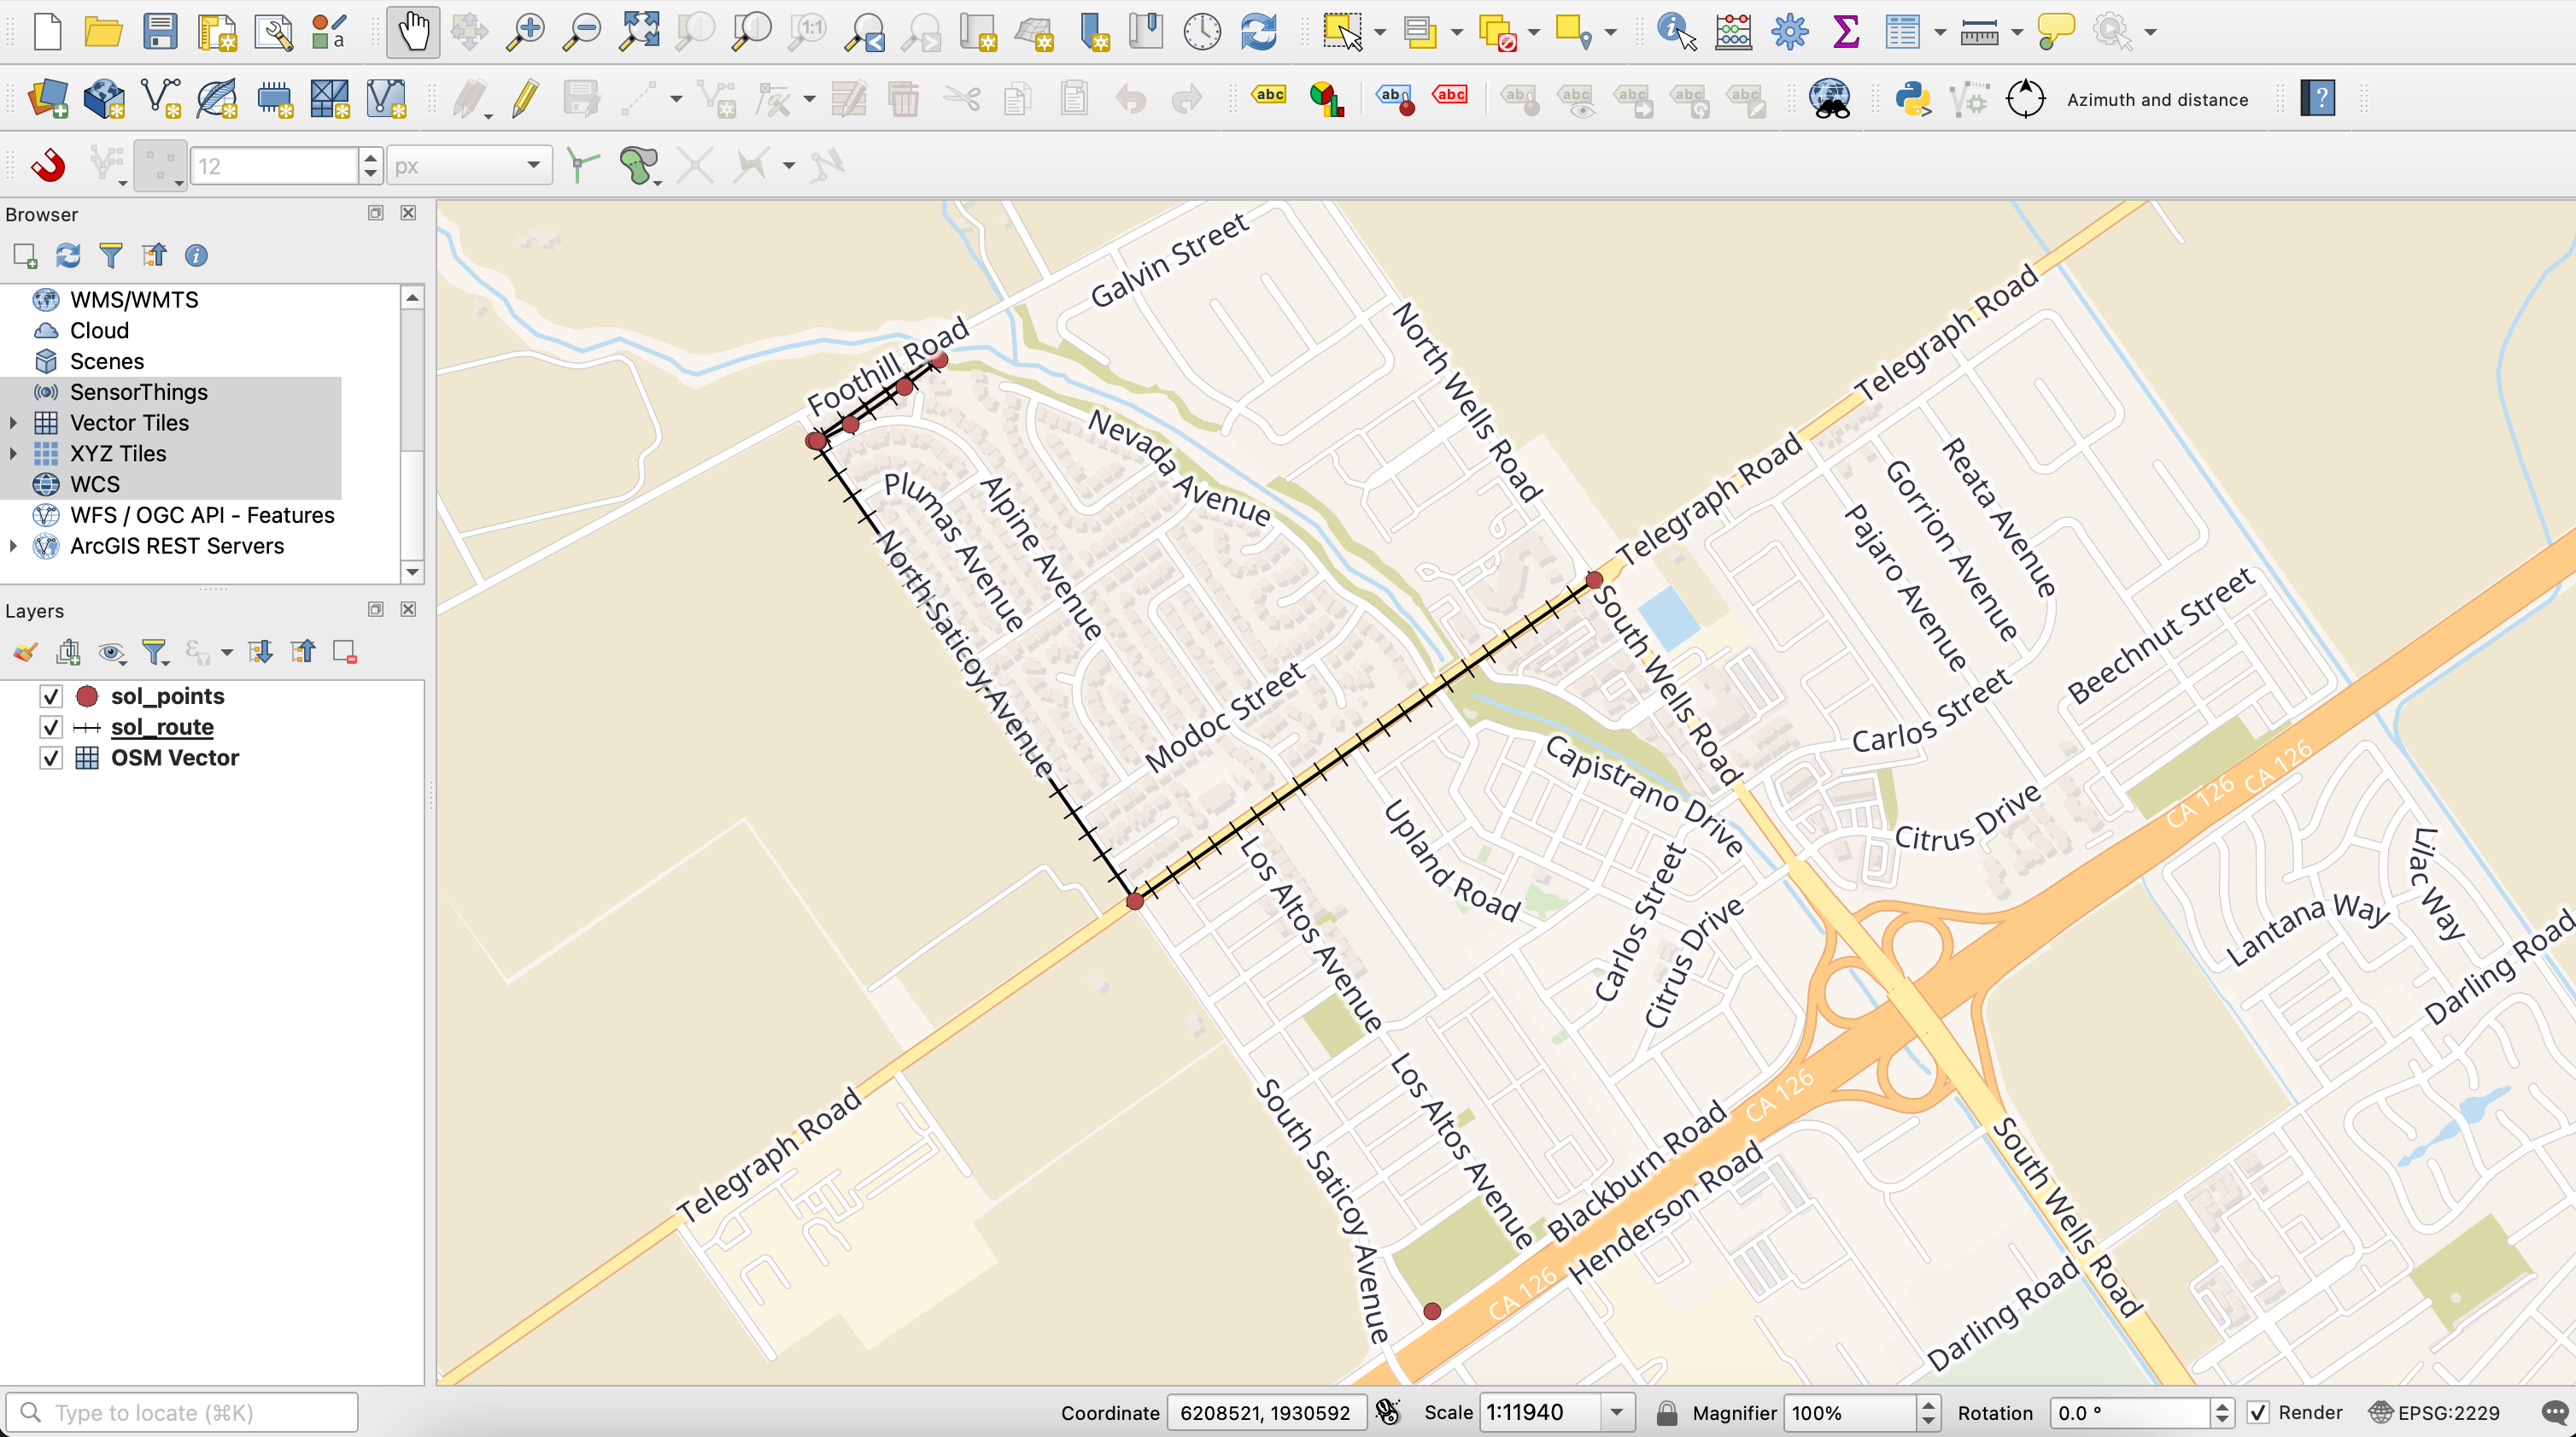Click the sol_points red circle symbol
The image size is (2576, 1437).
87,696
